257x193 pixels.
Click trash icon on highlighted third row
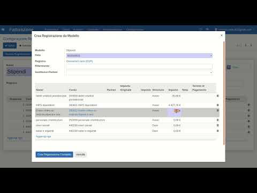click(217, 110)
